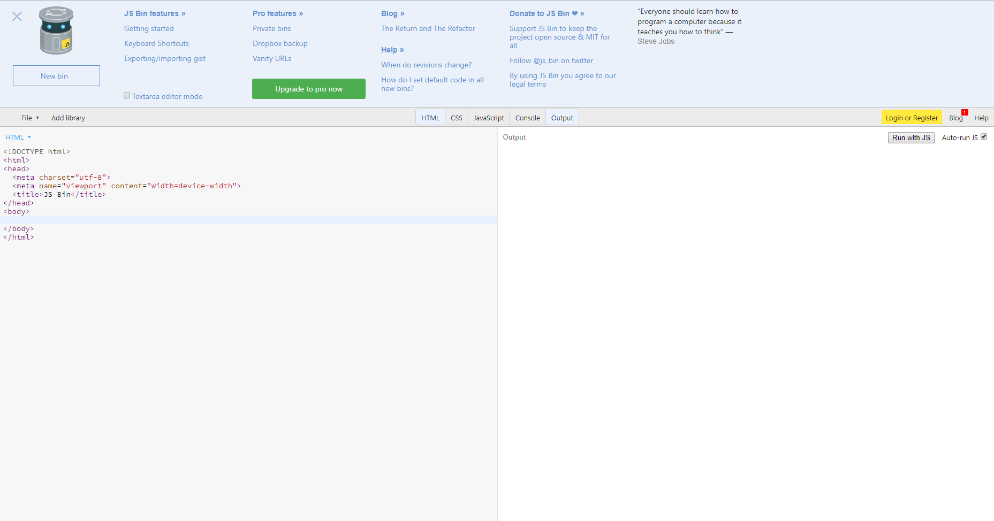The width and height of the screenshot is (994, 521).
Task: Open the File dropdown menu
Action: coord(30,118)
